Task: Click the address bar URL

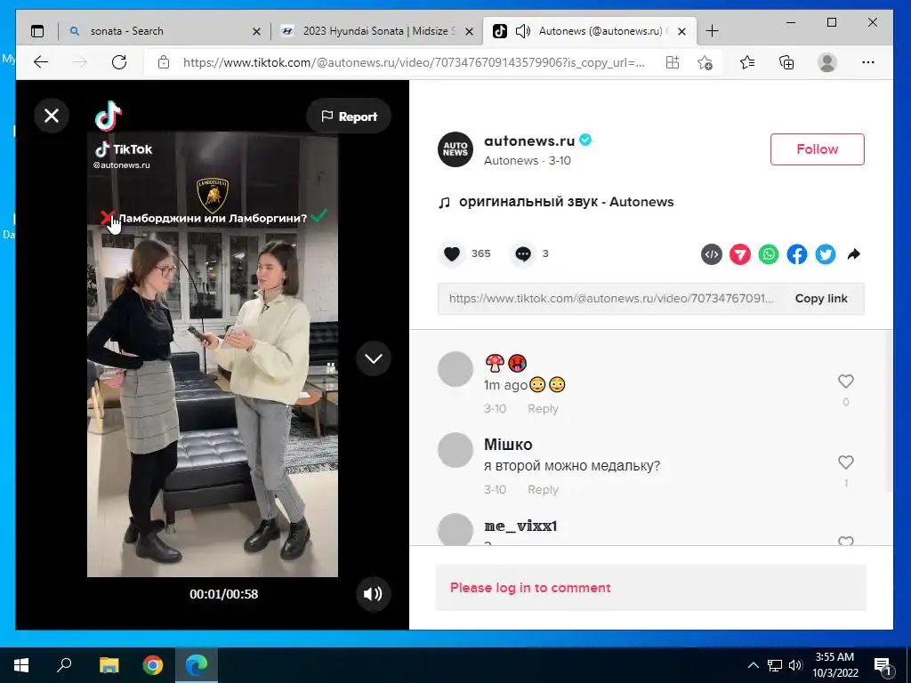Action: (414, 63)
